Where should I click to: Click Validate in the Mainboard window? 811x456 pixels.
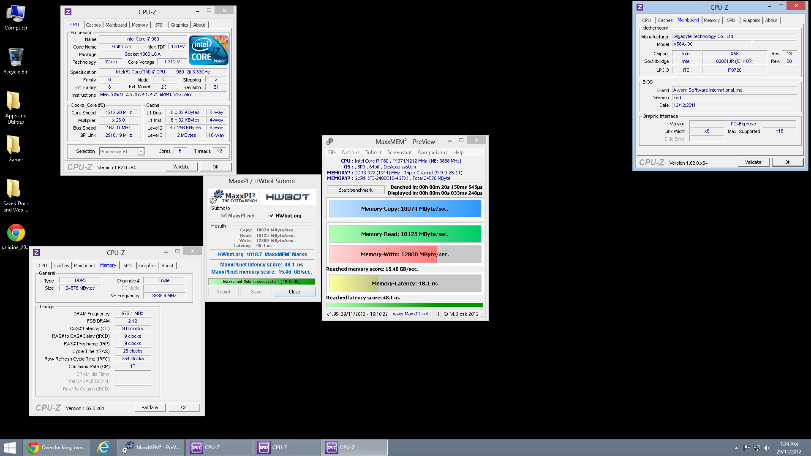753,162
